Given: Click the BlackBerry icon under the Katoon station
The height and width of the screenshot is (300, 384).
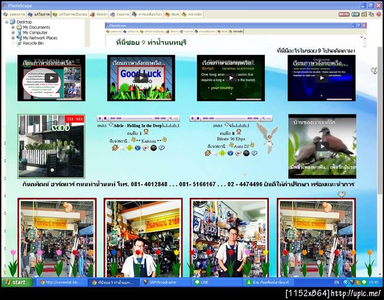Looking at the screenshot, I should (154, 148).
